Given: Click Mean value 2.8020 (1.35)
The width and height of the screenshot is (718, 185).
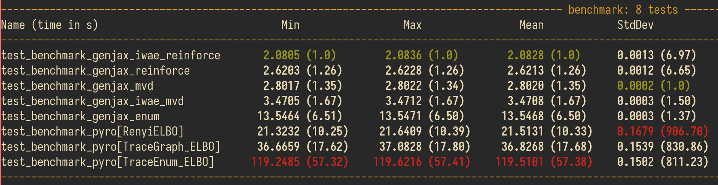Looking at the screenshot, I should click(547, 86).
